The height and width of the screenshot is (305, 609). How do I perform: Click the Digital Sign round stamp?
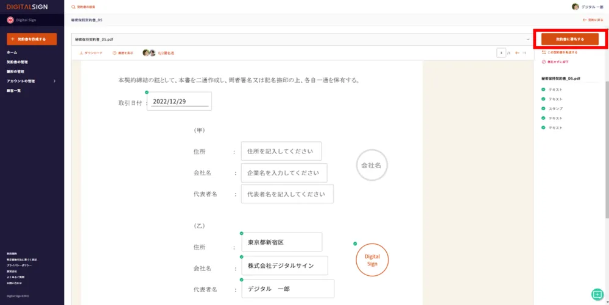(x=372, y=261)
